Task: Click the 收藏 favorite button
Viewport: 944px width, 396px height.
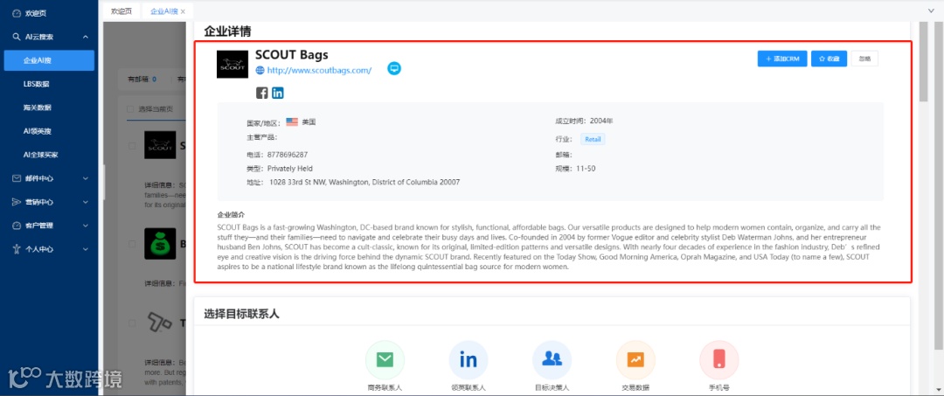Action: pyautogui.click(x=829, y=59)
